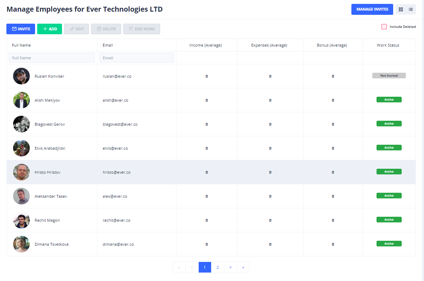Jump to last page double arrow
Screen dimensions: 424x281
[x=243, y=267]
